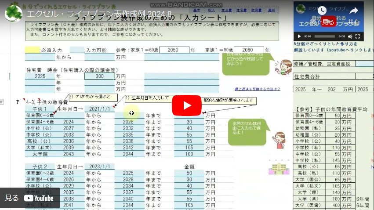Select amount 100 in the 大学院 row
This screenshot has height=210, width=374.
189,154
